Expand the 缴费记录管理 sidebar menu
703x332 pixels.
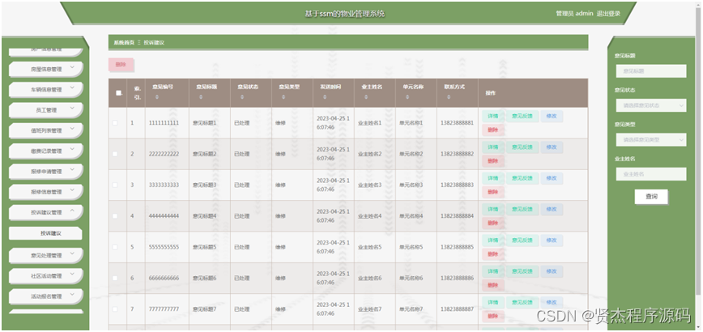(x=46, y=151)
